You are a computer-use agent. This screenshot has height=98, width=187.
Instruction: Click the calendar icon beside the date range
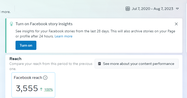click(128, 9)
